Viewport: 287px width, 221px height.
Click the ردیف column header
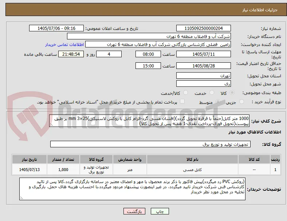click(275, 159)
